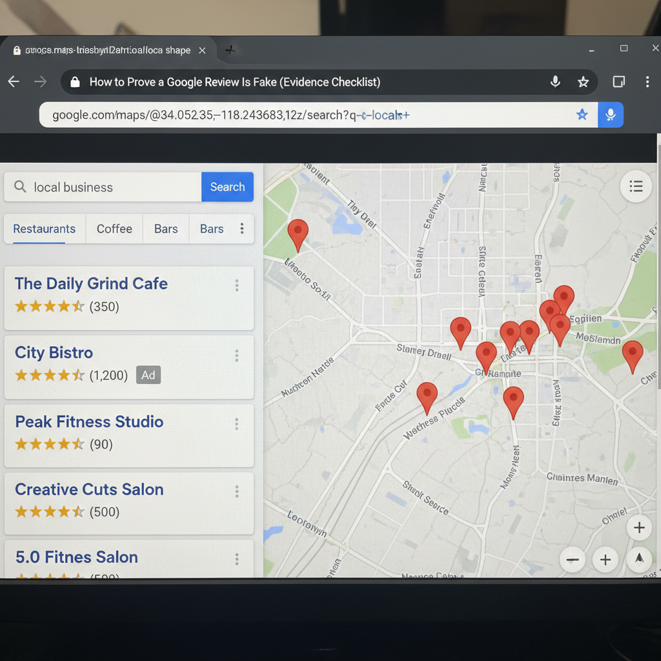Open options for The Daily Grind Cafe
Viewport: 661px width, 661px height.
(x=237, y=285)
